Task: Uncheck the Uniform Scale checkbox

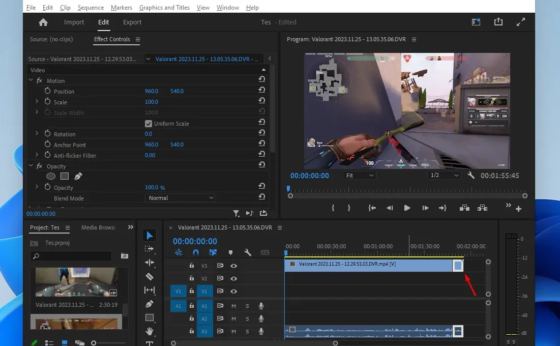Action: point(149,124)
